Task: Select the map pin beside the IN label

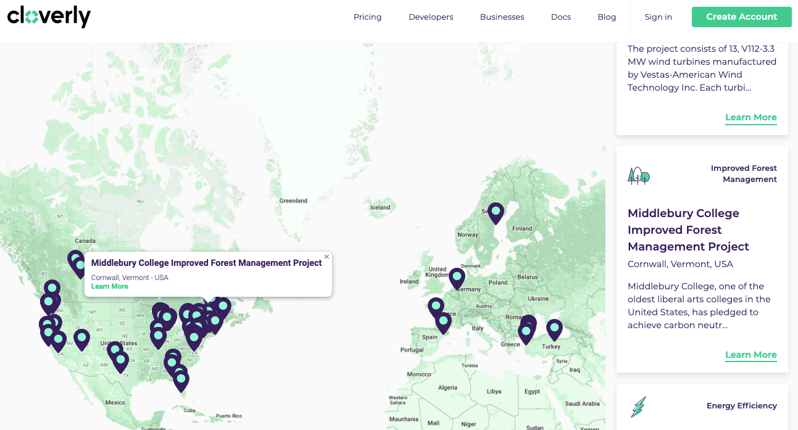Action: (x=158, y=337)
